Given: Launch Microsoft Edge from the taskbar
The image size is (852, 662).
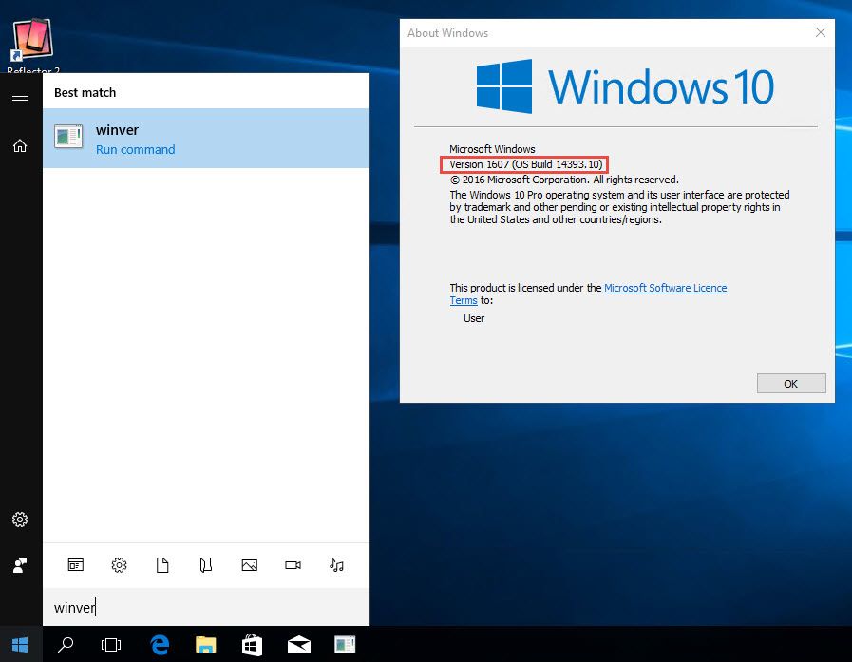Looking at the screenshot, I should [160, 645].
